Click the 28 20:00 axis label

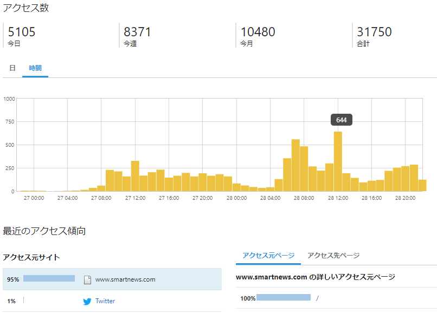tap(405, 198)
